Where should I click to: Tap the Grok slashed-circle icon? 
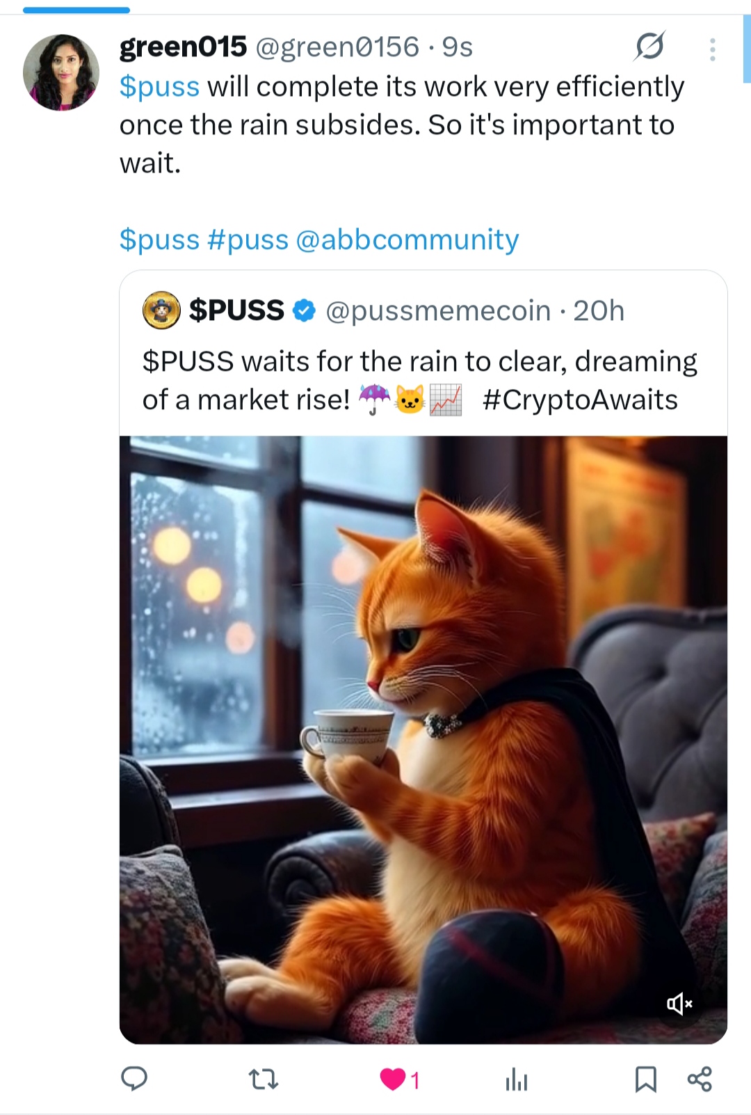pos(650,47)
